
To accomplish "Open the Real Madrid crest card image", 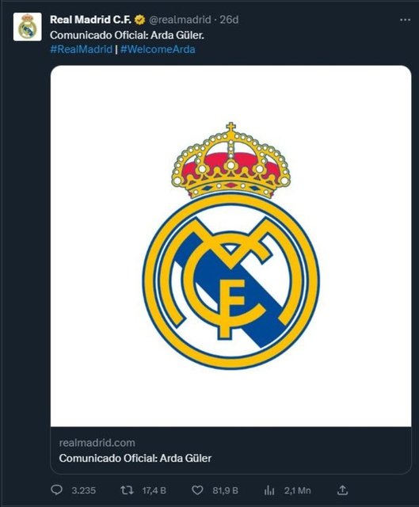I will 230,246.
